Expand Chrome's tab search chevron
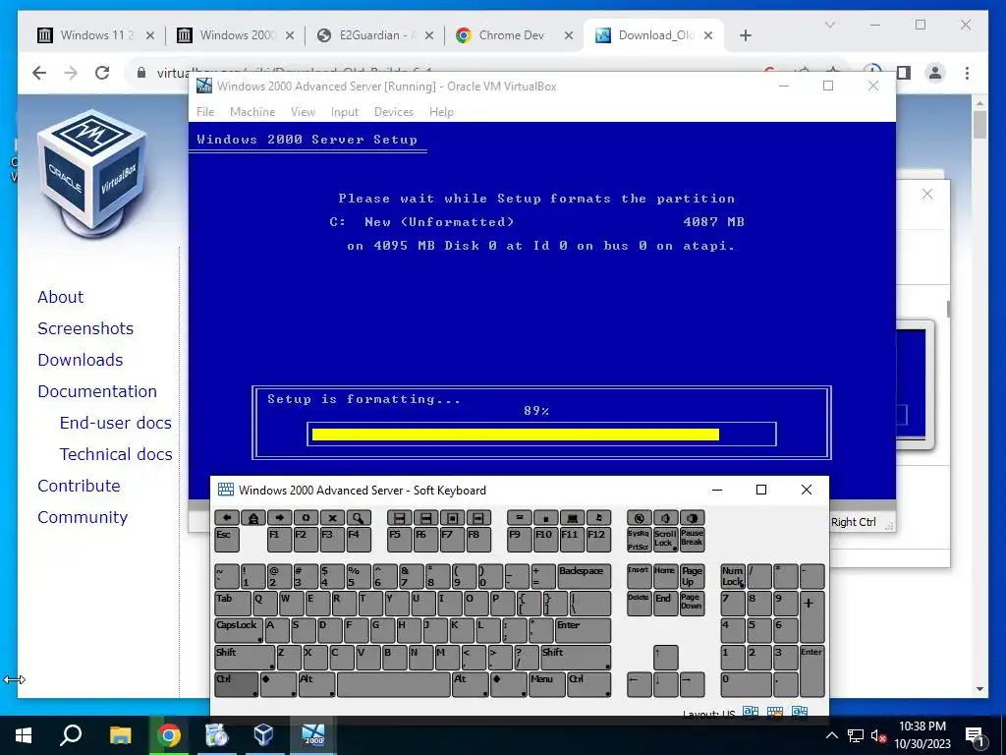 (x=829, y=25)
